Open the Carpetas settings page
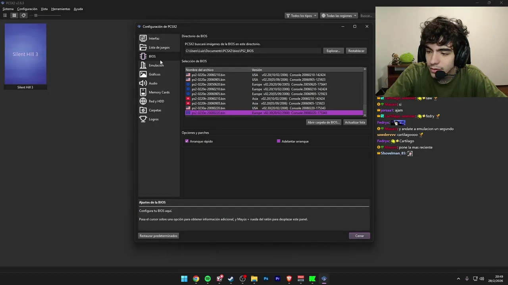 pos(159,110)
